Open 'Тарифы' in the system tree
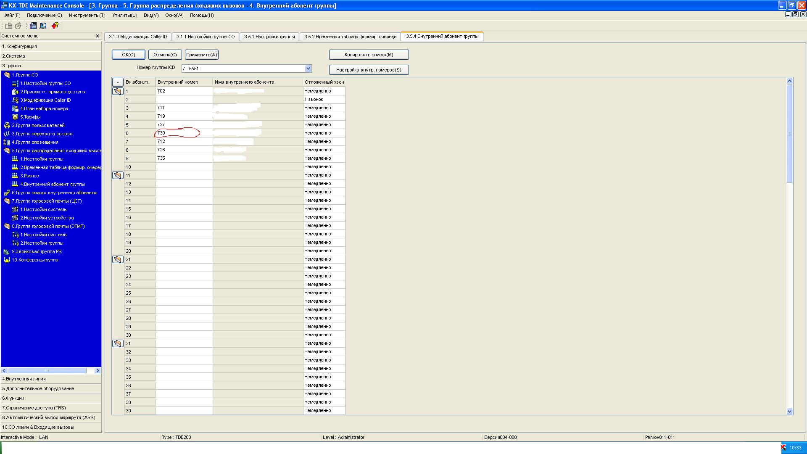Screen dimensions: 807x454 pos(30,117)
